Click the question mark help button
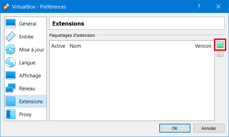The height and width of the screenshot is (137, 229). 199,6
